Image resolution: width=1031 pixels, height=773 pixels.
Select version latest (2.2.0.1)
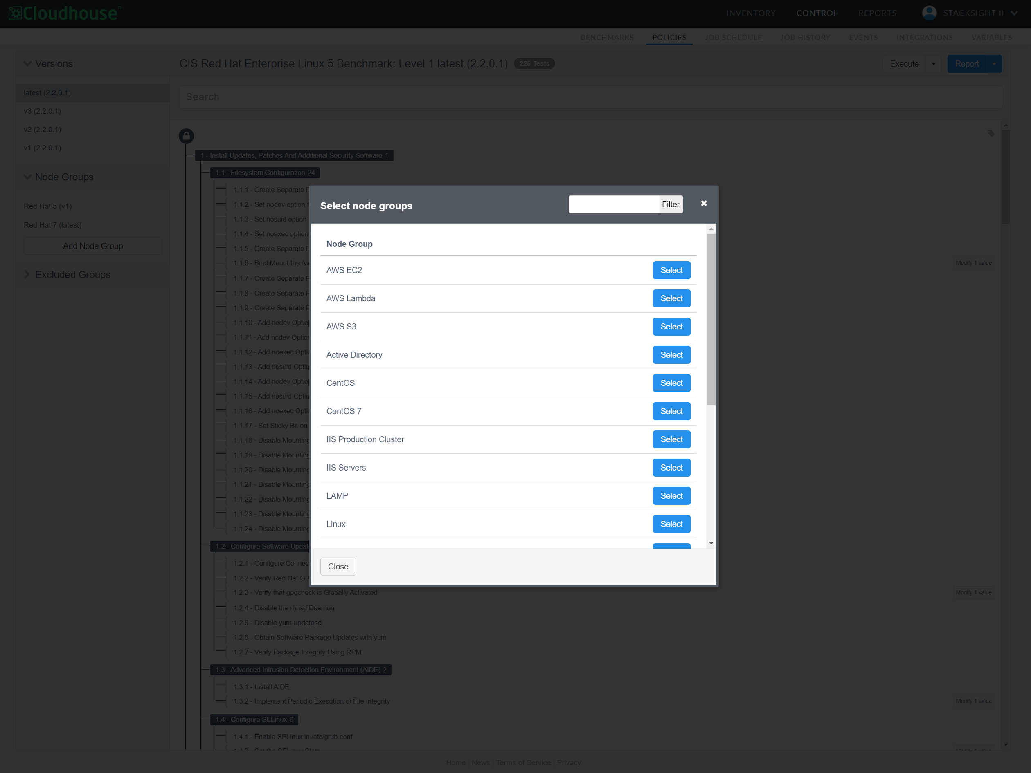coord(93,93)
